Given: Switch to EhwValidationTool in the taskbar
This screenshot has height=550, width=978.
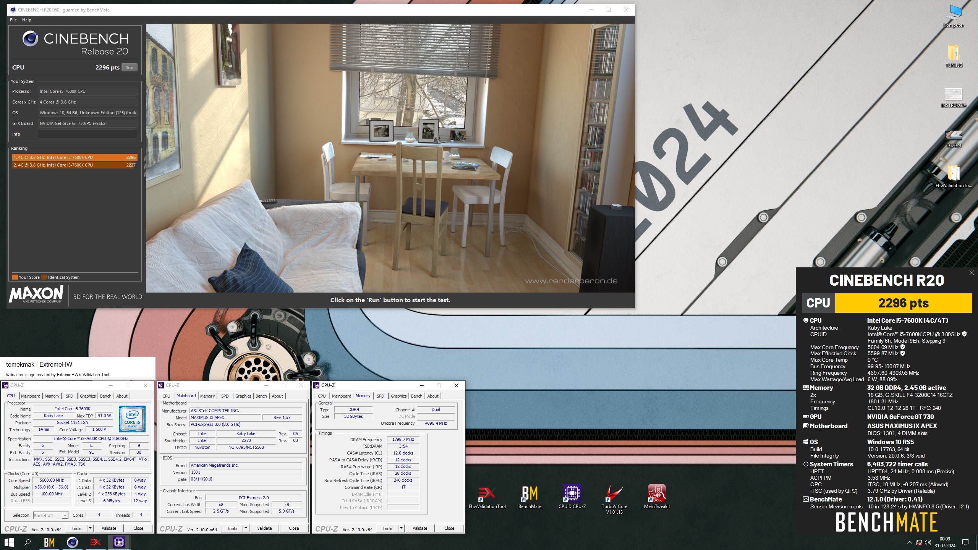Looking at the screenshot, I should point(96,542).
